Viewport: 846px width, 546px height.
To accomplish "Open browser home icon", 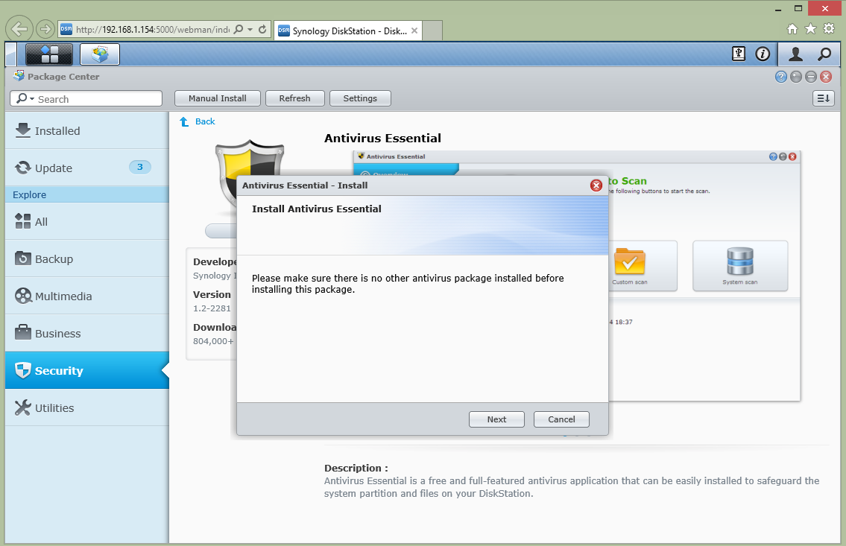I will coord(792,29).
